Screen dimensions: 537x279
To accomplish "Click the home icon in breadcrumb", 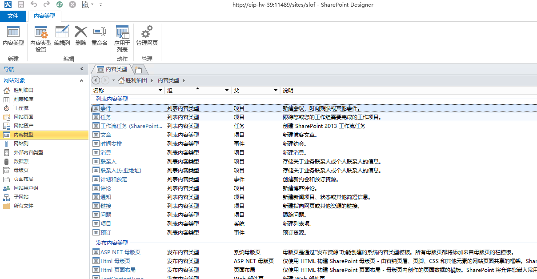I will [x=121, y=80].
